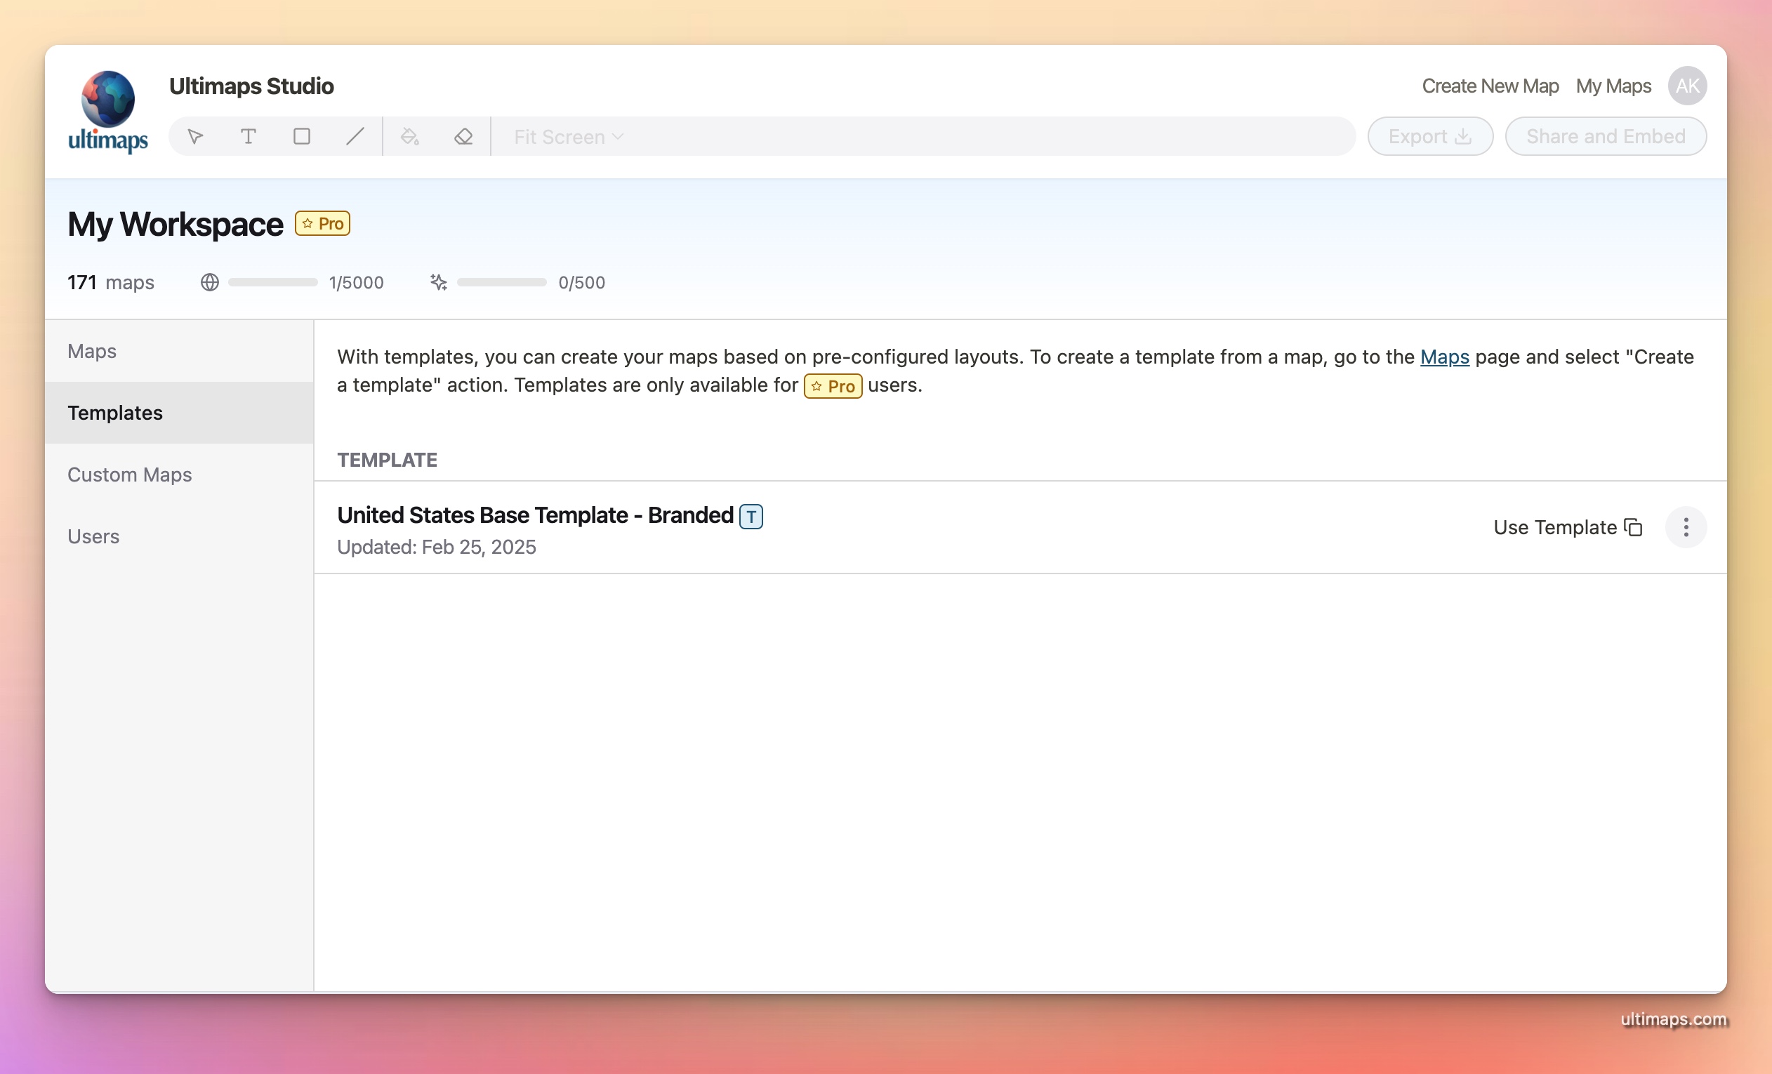Viewport: 1772px width, 1074px height.
Task: Follow the Maps link in description
Action: coord(1444,357)
